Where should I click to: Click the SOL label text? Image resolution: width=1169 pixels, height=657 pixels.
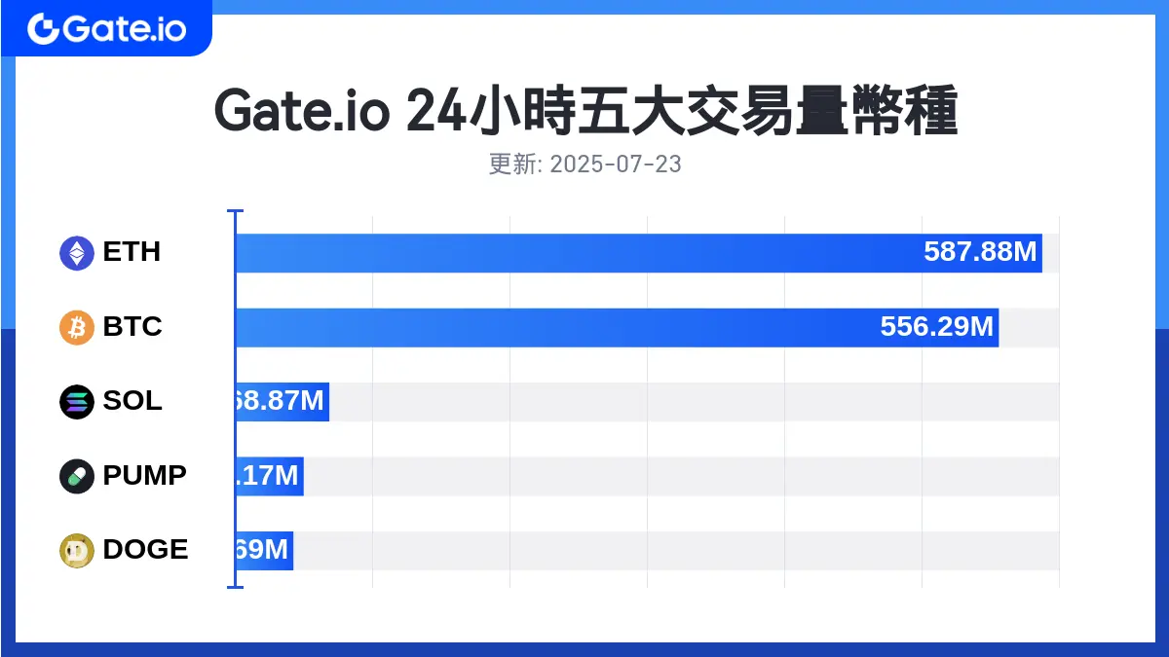coord(132,401)
